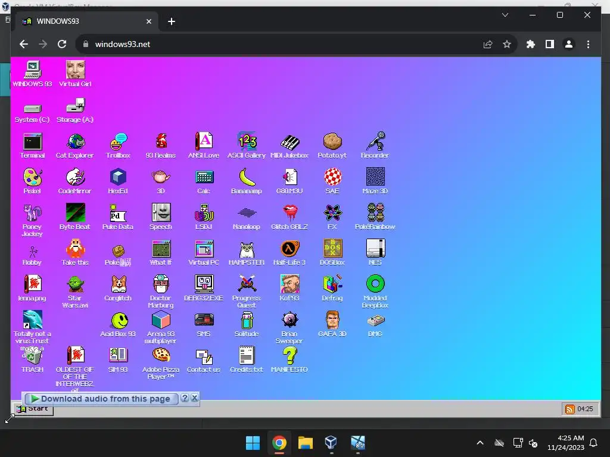Open the Chrome extensions puzzle icon
Screen dimensions: 610x457
pos(531,44)
